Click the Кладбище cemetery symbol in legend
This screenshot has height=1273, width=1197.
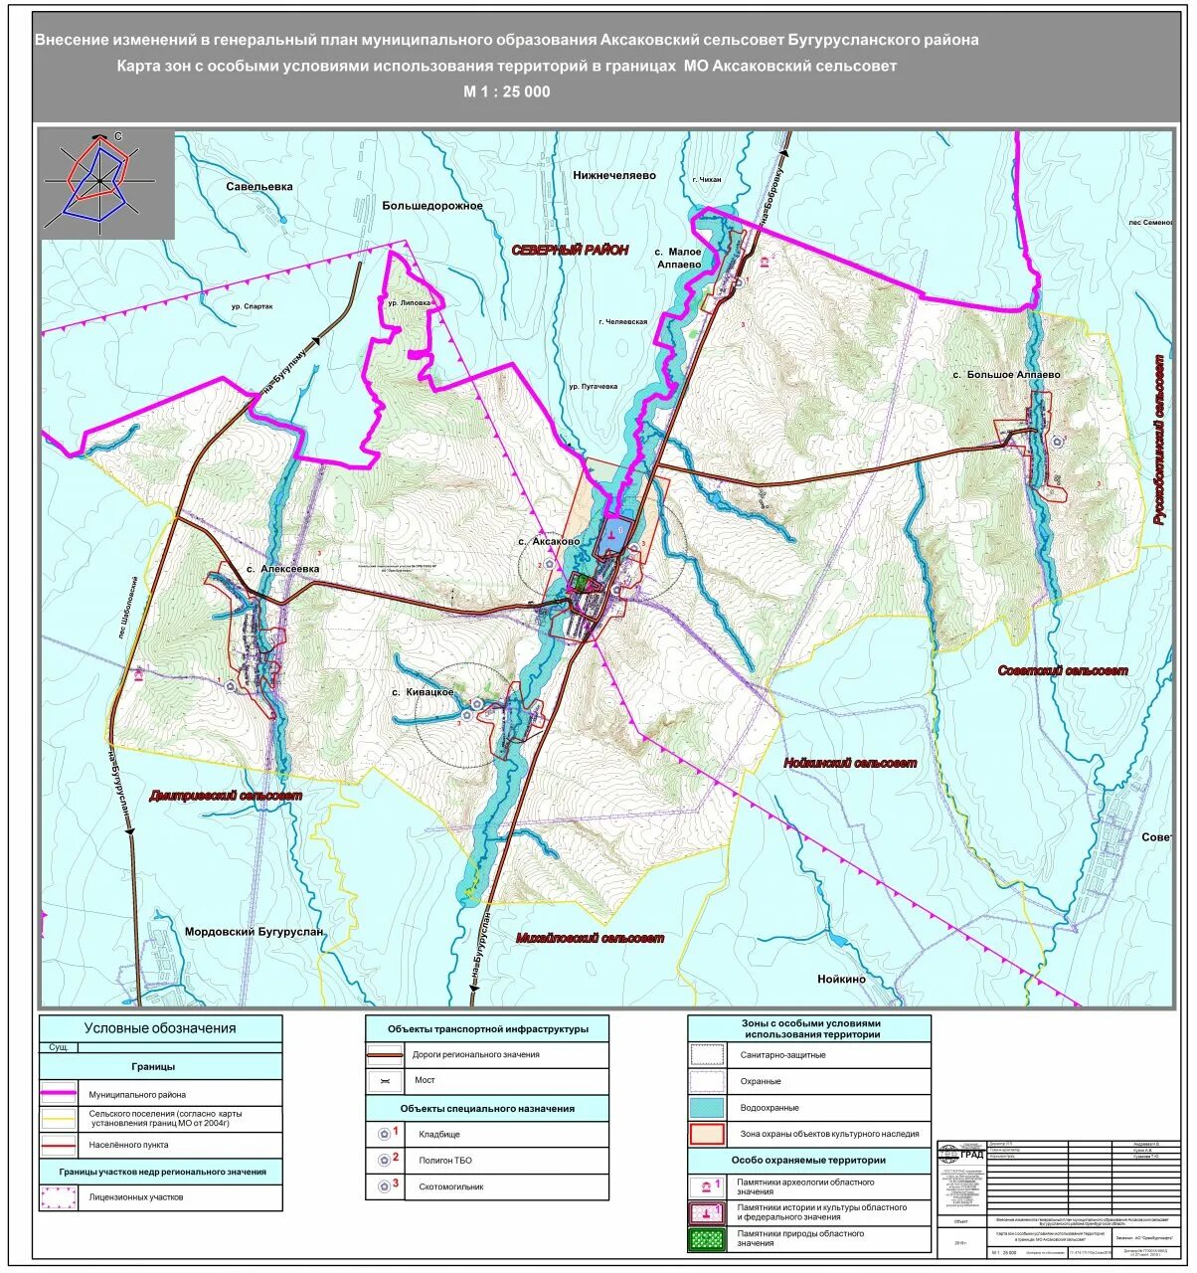[x=386, y=1133]
